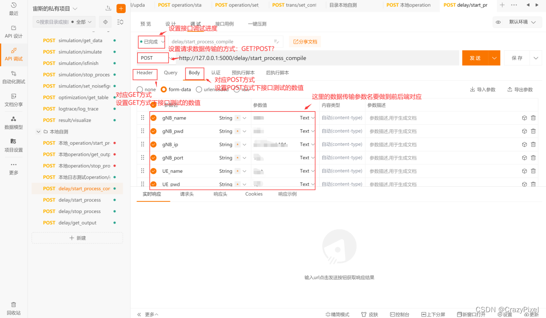Image resolution: width=546 pixels, height=318 pixels.
Task: Open the POST request method dropdown
Action: click(x=153, y=58)
